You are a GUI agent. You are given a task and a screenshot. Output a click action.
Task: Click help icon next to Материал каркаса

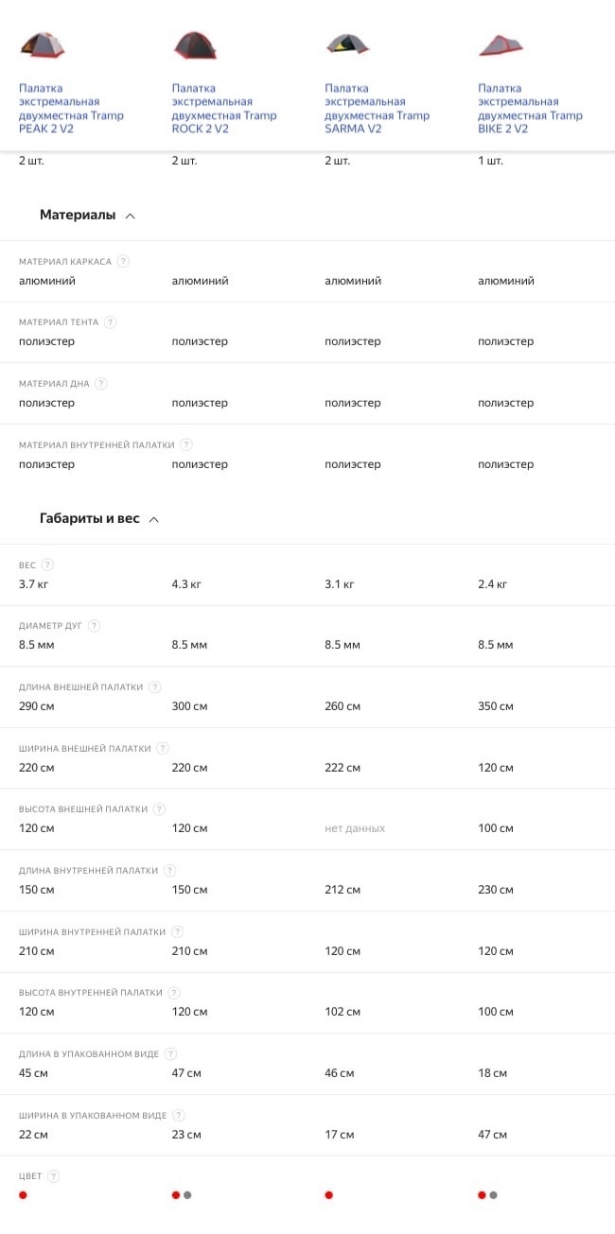click(x=123, y=261)
